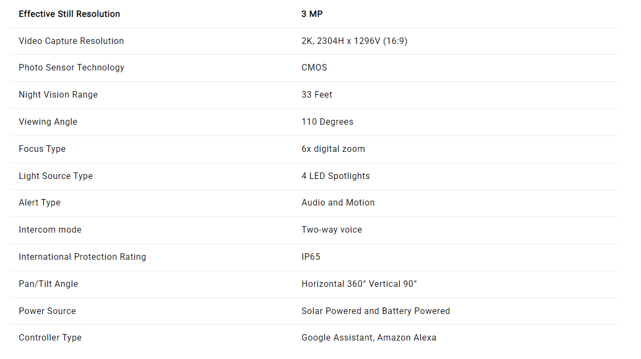Click the Viewing Angle label
641x359 pixels.
[48, 122]
